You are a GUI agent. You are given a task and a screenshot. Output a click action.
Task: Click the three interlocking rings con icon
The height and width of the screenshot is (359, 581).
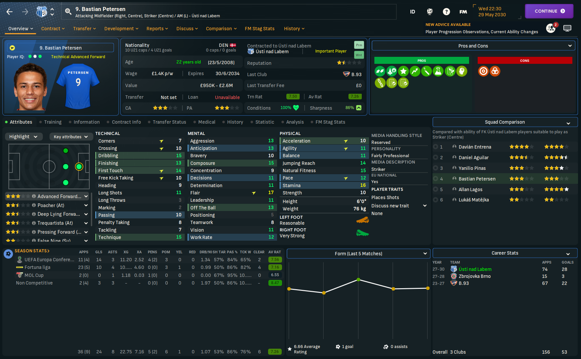click(495, 71)
